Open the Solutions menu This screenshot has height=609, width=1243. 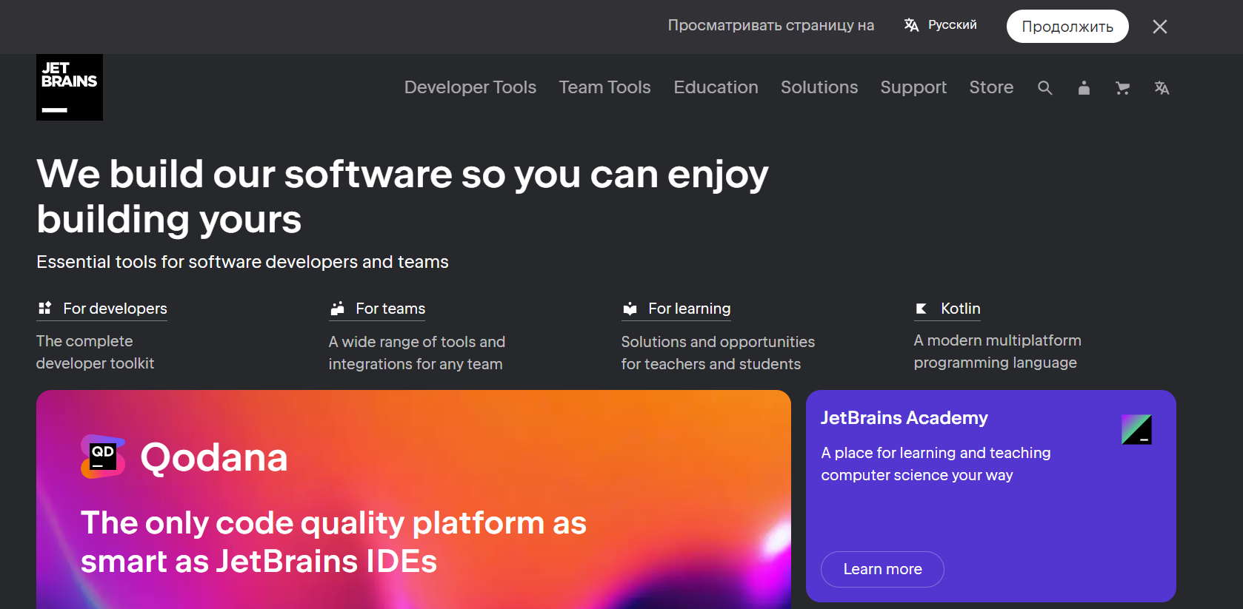click(819, 87)
